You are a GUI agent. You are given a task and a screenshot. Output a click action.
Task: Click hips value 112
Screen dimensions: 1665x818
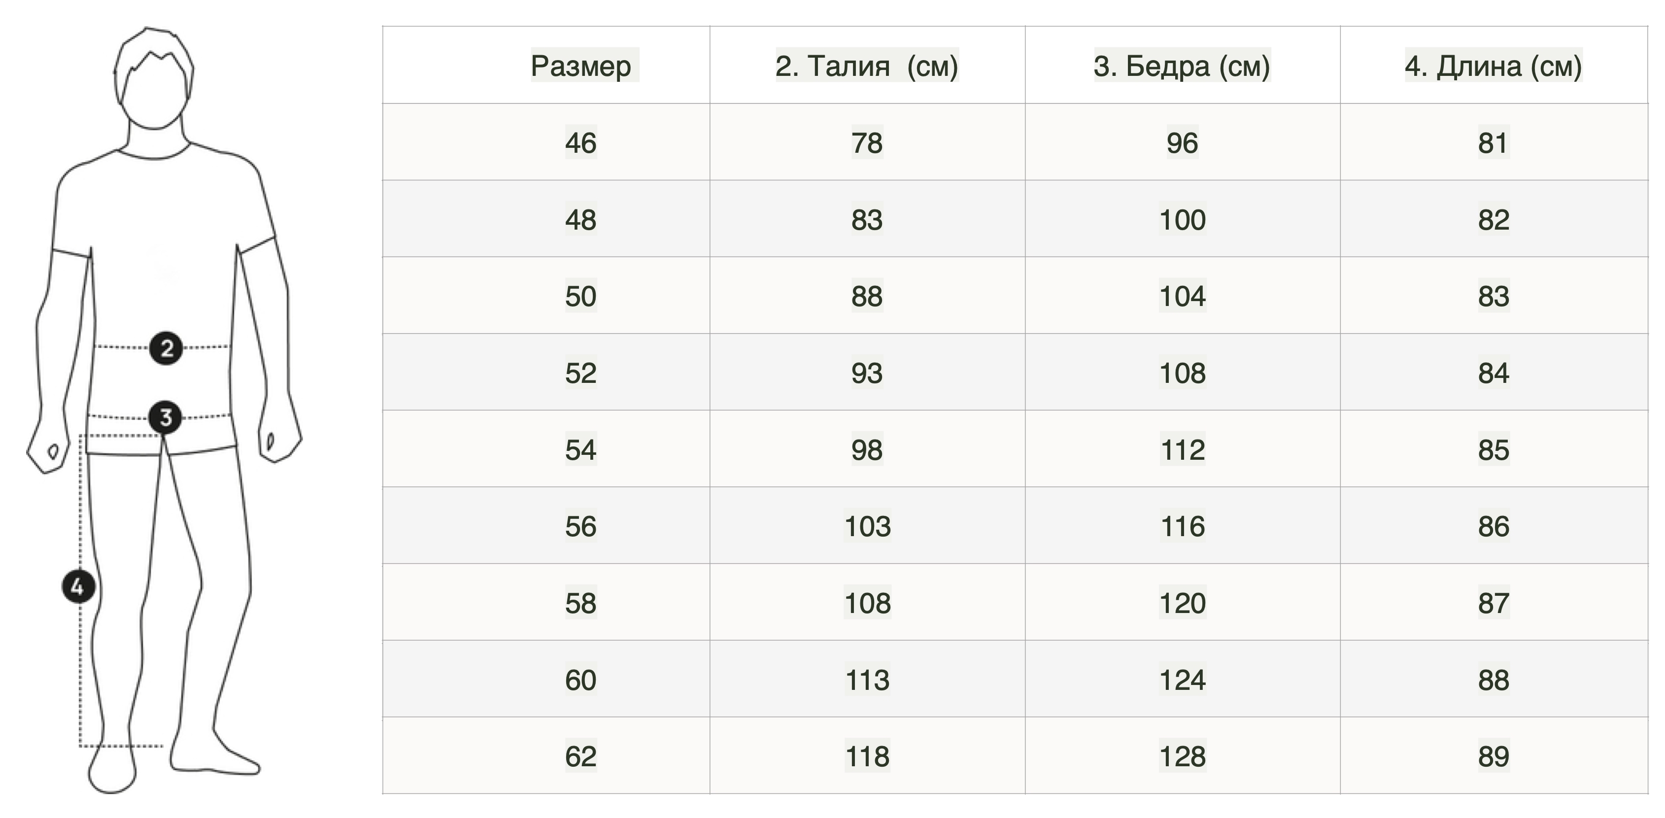1182,449
